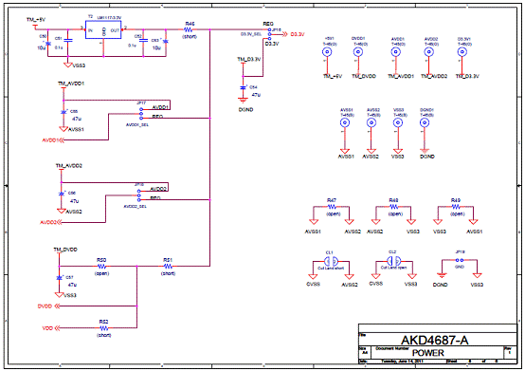
Task: Click the C54 47u capacitor symbol
Action: click(244, 87)
